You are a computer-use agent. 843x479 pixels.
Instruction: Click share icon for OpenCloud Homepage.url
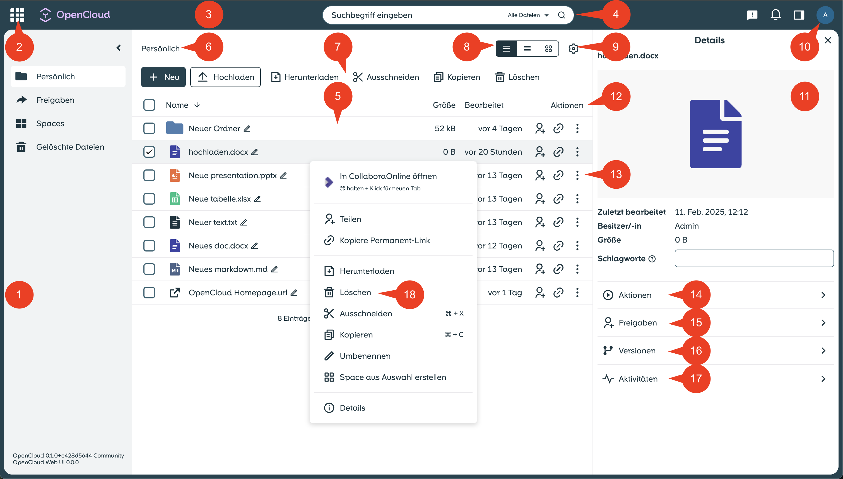pos(540,293)
